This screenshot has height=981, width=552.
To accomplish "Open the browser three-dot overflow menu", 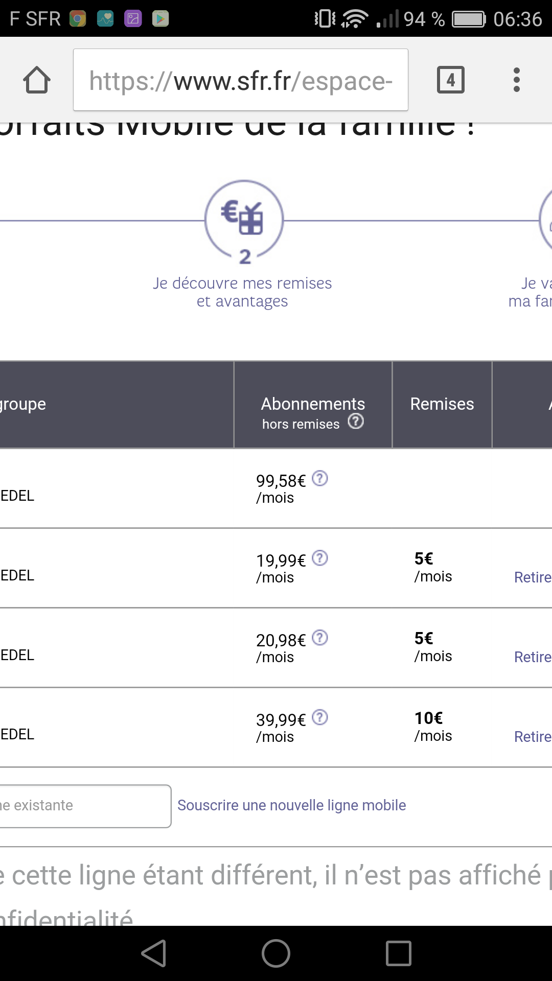I will coord(516,80).
